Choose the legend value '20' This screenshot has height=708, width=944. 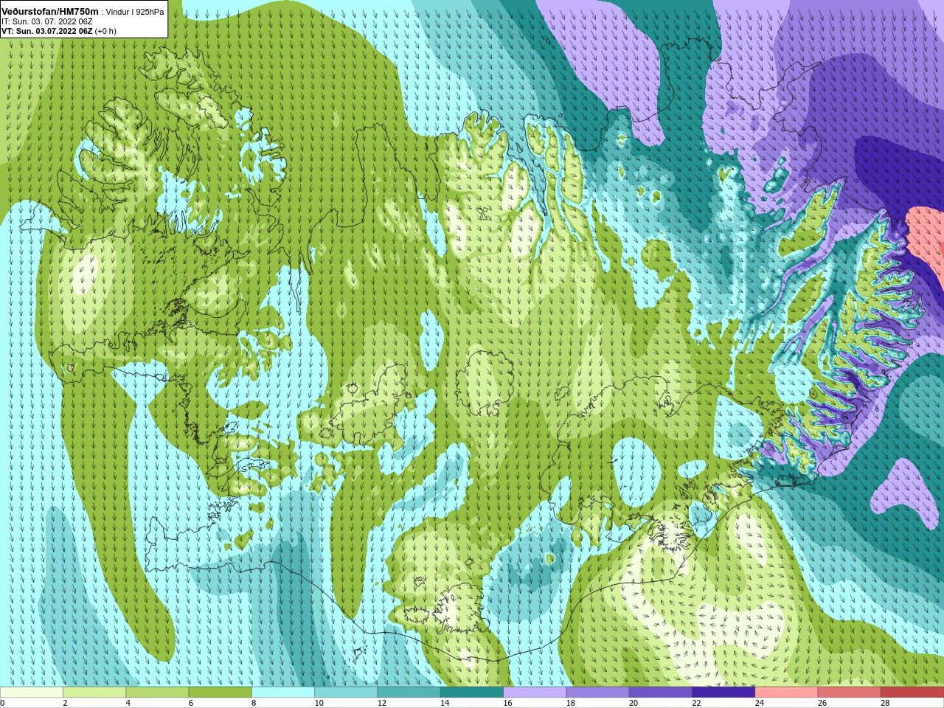tap(634, 703)
